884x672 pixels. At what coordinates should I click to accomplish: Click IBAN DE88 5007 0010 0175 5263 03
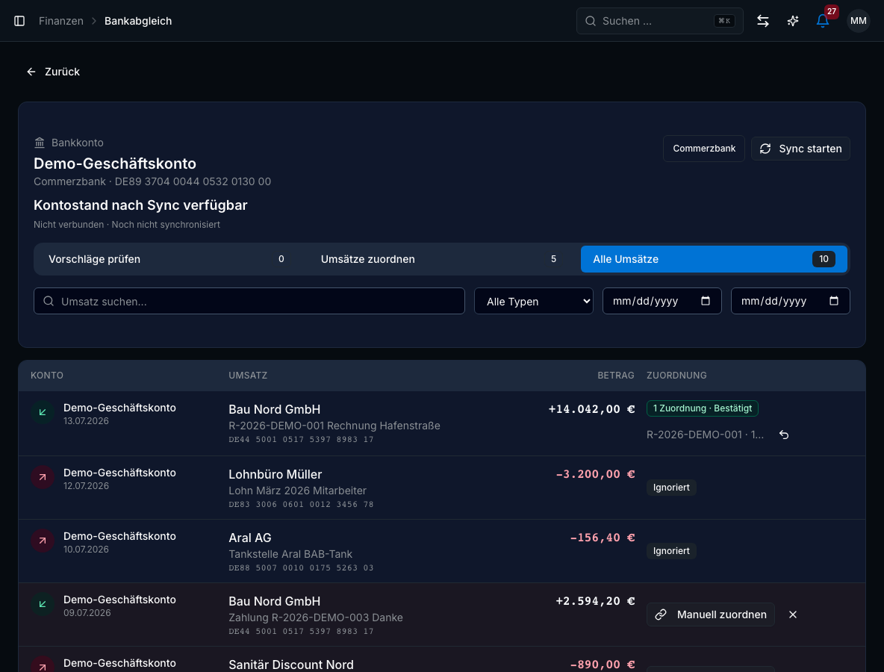pos(301,567)
